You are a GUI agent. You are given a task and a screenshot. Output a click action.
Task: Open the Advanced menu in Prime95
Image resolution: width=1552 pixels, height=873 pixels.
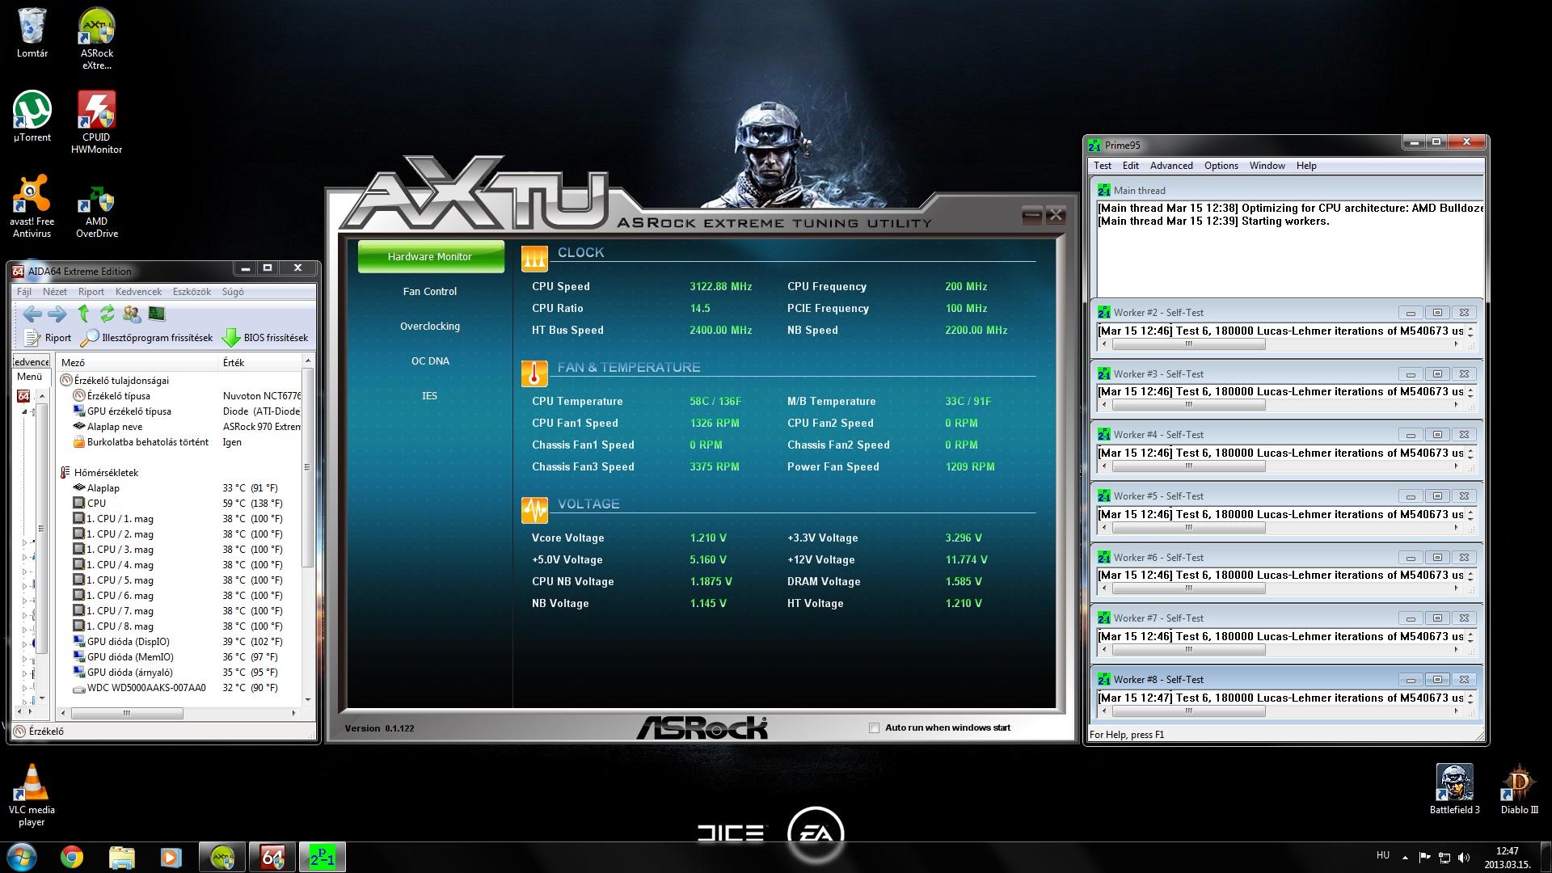coord(1171,166)
